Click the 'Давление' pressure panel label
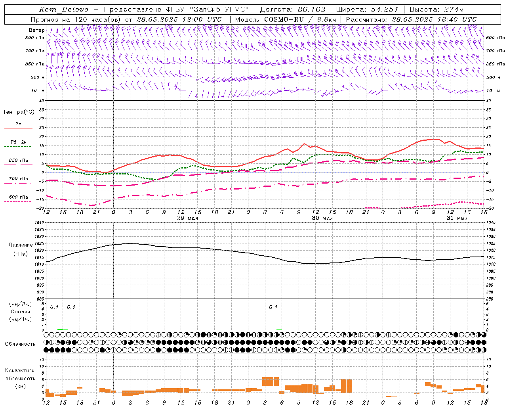The height and width of the screenshot is (406, 507). point(21,245)
